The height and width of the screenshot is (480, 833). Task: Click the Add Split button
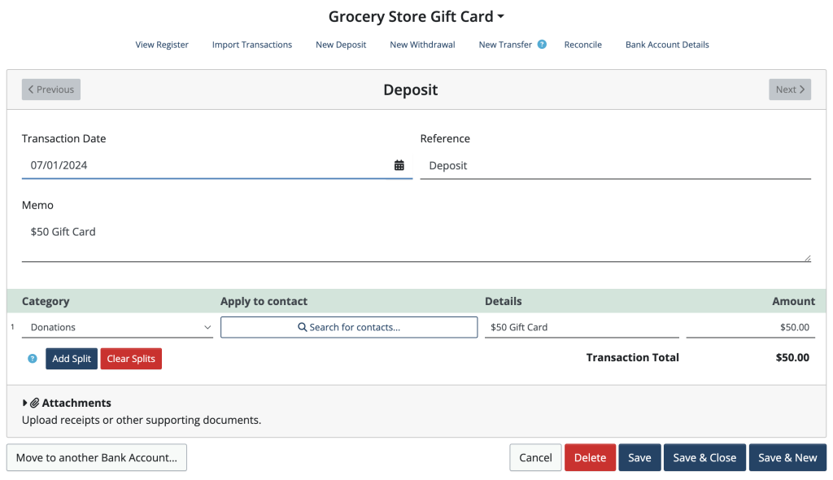coord(71,357)
